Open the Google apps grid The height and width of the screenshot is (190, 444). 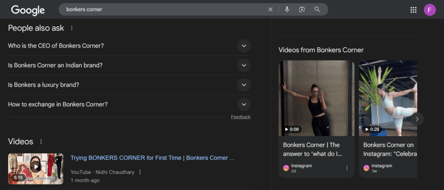point(413,10)
